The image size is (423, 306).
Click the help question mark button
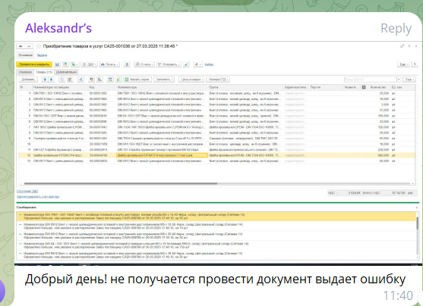tap(415, 64)
